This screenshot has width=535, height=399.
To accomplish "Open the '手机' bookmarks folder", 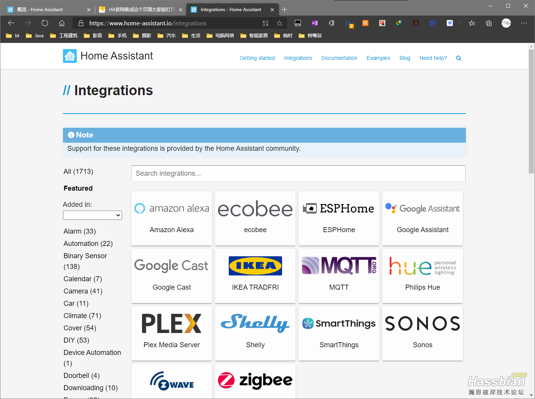I will coord(117,36).
